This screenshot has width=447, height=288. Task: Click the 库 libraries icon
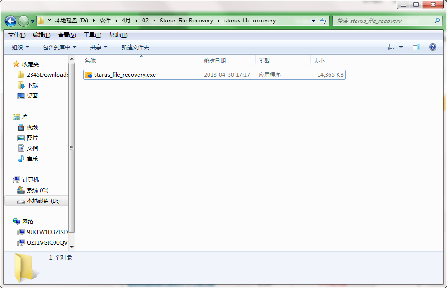[x=16, y=117]
